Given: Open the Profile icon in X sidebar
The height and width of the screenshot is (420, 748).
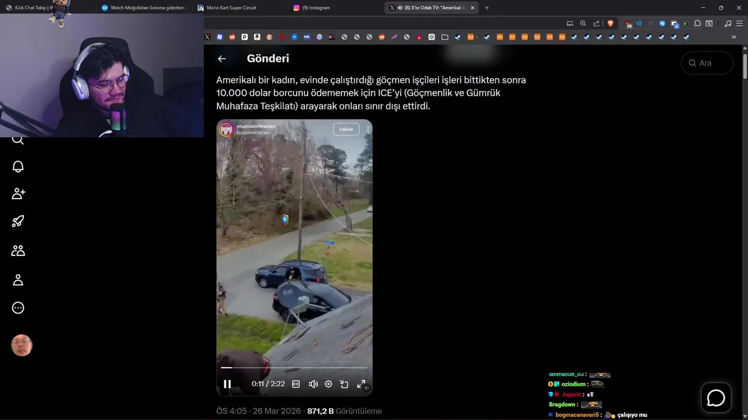Looking at the screenshot, I should pyautogui.click(x=18, y=280).
